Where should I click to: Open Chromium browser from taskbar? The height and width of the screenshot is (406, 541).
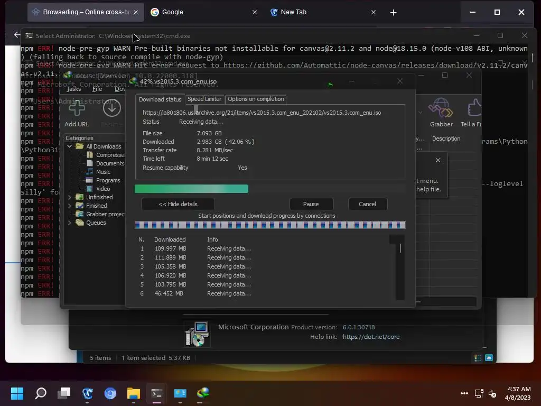pyautogui.click(x=110, y=393)
